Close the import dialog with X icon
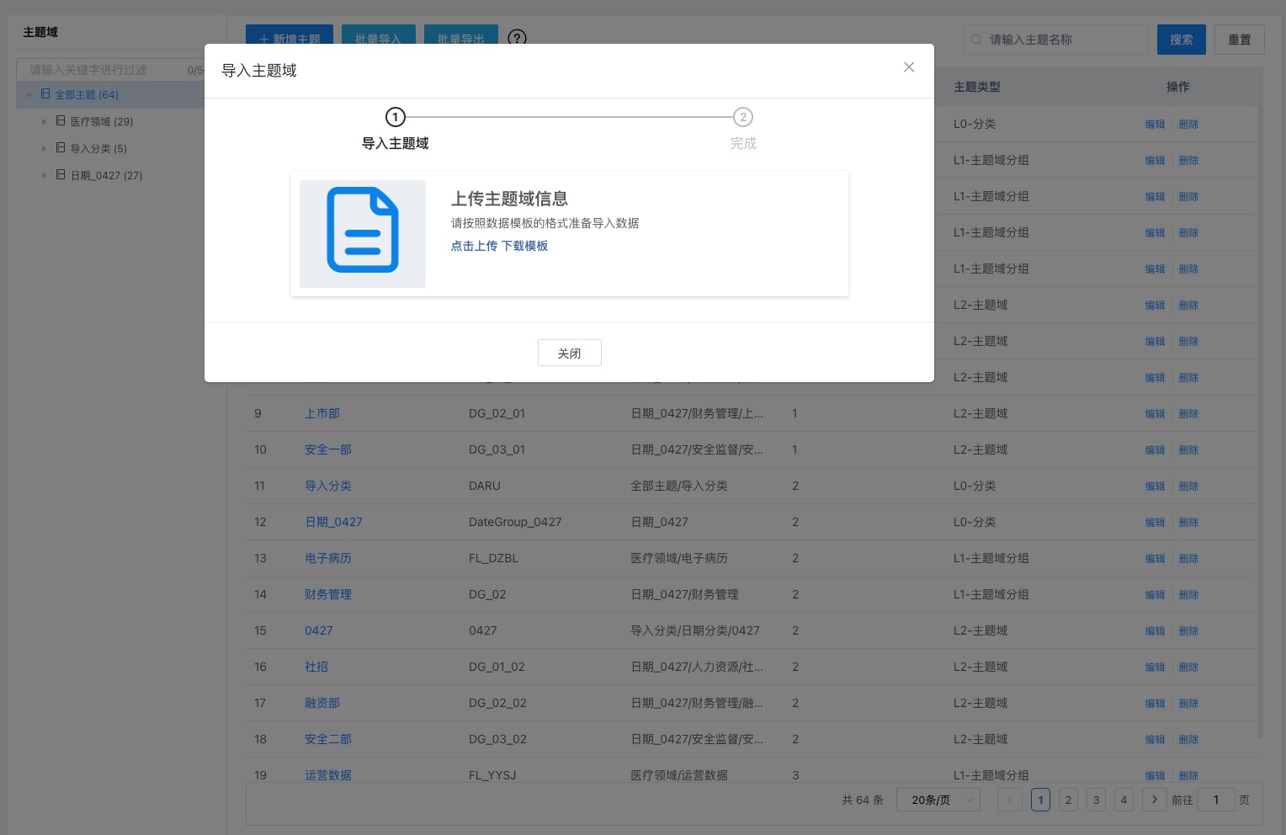This screenshot has height=835, width=1286. point(909,67)
